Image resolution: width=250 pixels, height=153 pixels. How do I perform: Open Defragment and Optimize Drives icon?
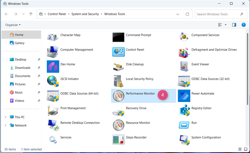coord(184,53)
